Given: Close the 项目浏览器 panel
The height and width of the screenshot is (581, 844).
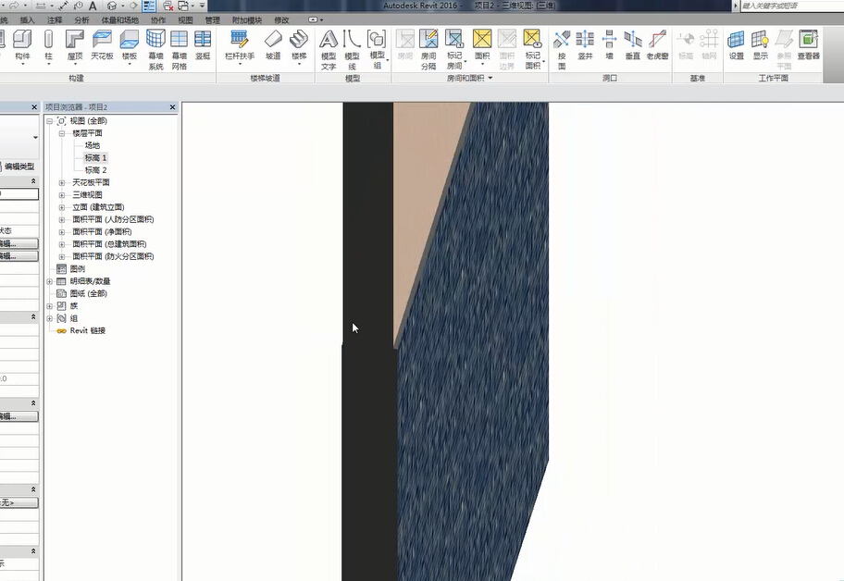Looking at the screenshot, I should click(x=173, y=107).
